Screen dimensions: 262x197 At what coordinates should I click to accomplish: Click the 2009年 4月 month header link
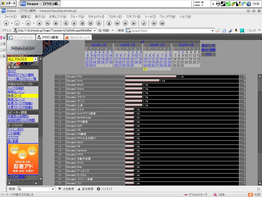[128, 45]
